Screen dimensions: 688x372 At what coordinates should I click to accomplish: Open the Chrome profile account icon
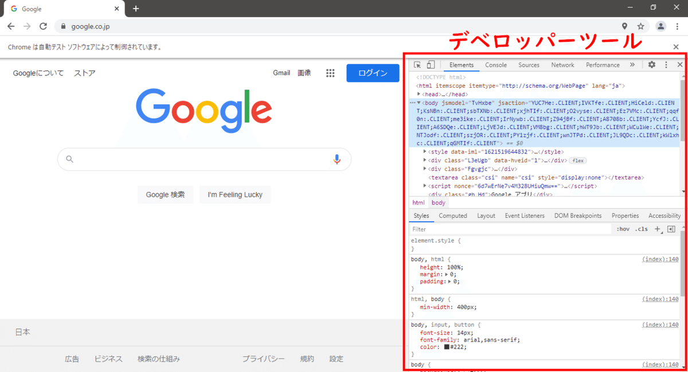pyautogui.click(x=660, y=26)
